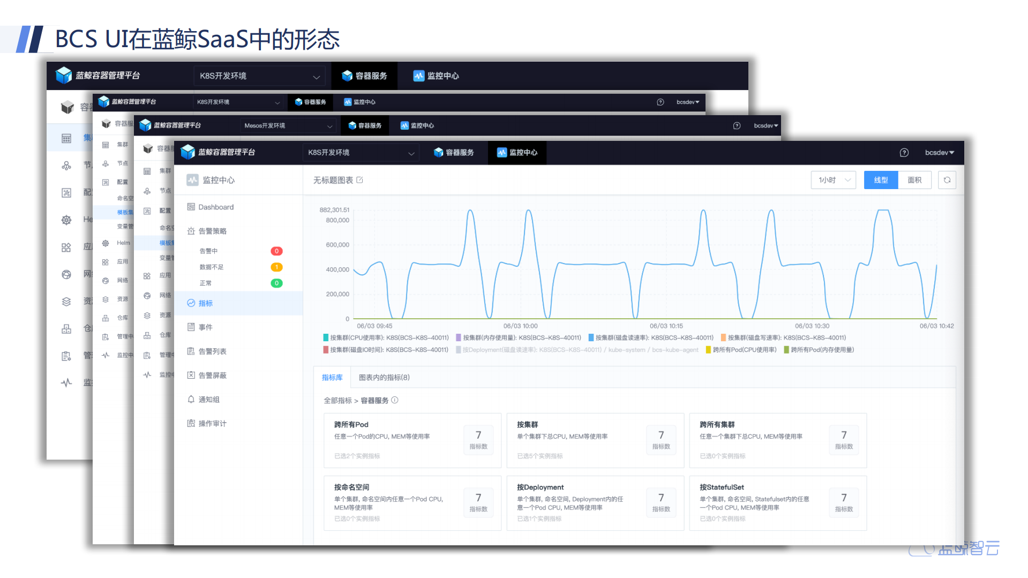Open the 通知组 notification groups

(209, 399)
